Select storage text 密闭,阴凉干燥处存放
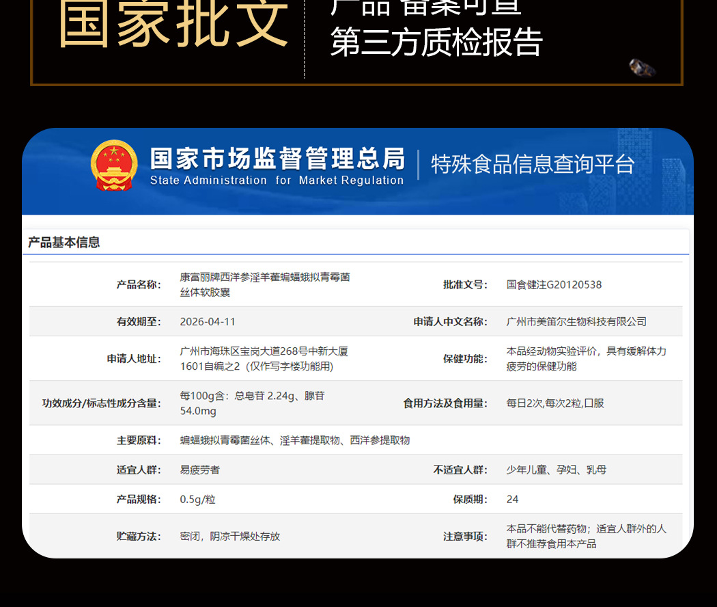This screenshot has height=607, width=717. pos(230,537)
